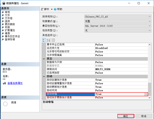Viewport: 154px width, 119px height.
Task: Open the 镜像 page
Action: coord(7,33)
